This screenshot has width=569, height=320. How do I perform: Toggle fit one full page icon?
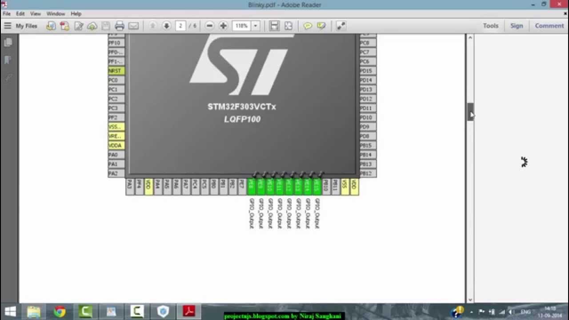(x=289, y=26)
